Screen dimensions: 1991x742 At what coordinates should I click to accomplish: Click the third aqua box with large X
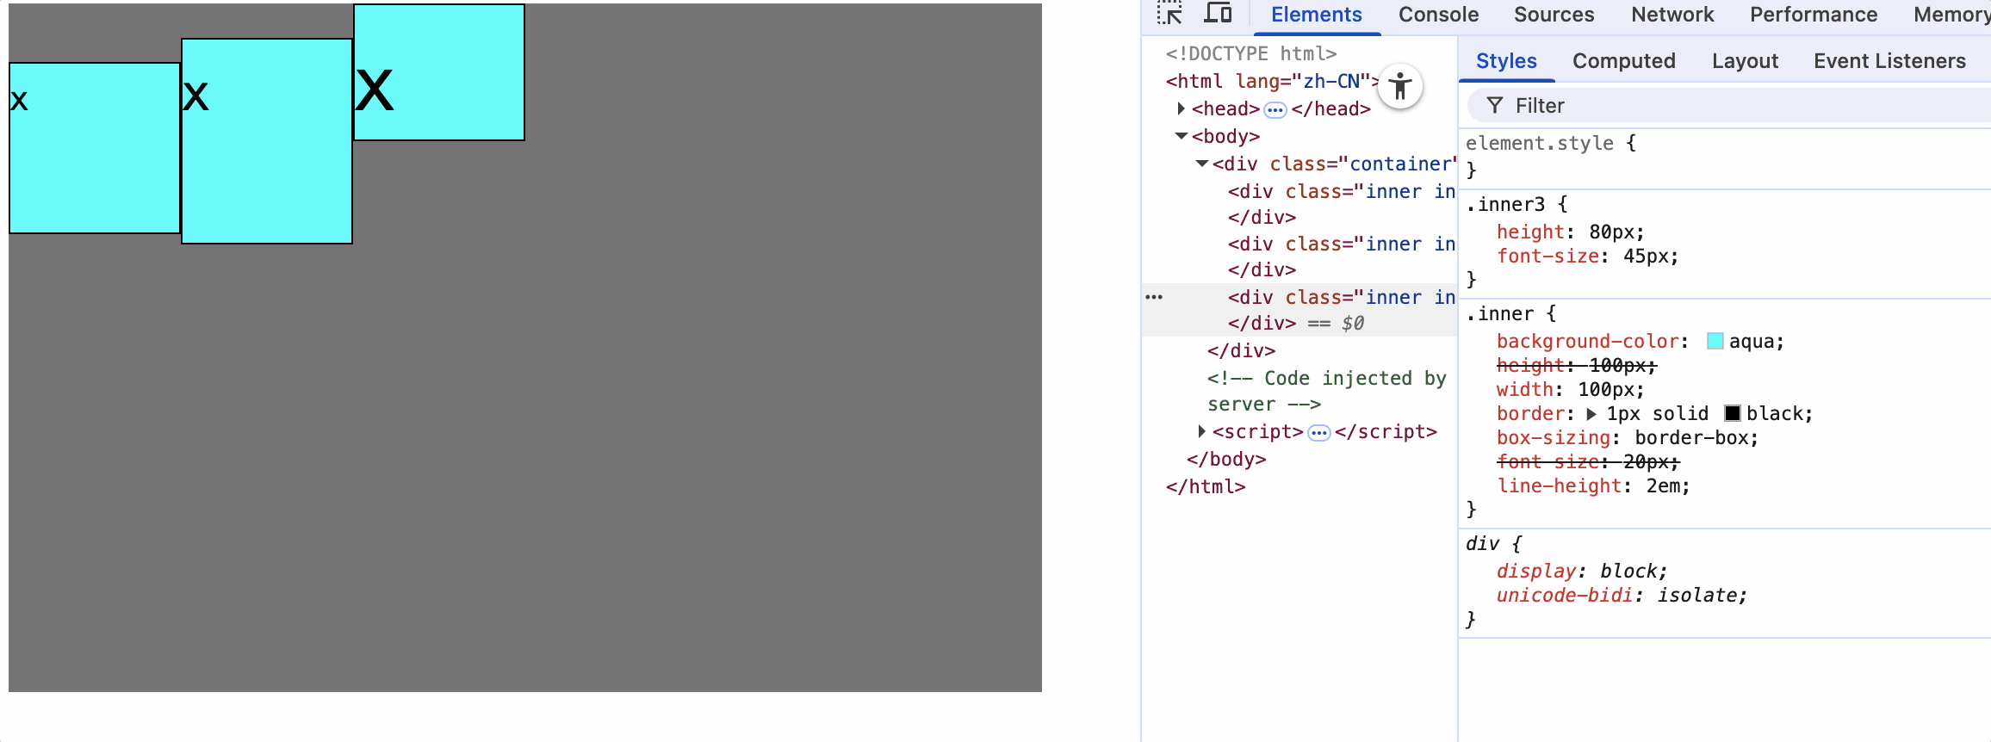[x=439, y=72]
